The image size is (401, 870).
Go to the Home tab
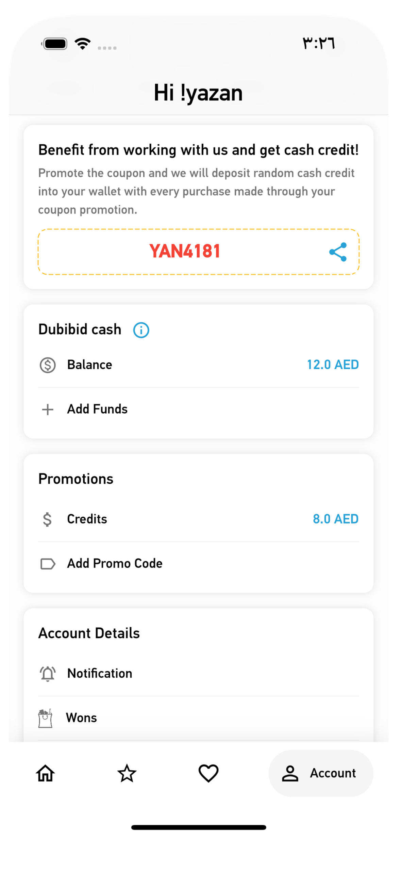tap(46, 773)
